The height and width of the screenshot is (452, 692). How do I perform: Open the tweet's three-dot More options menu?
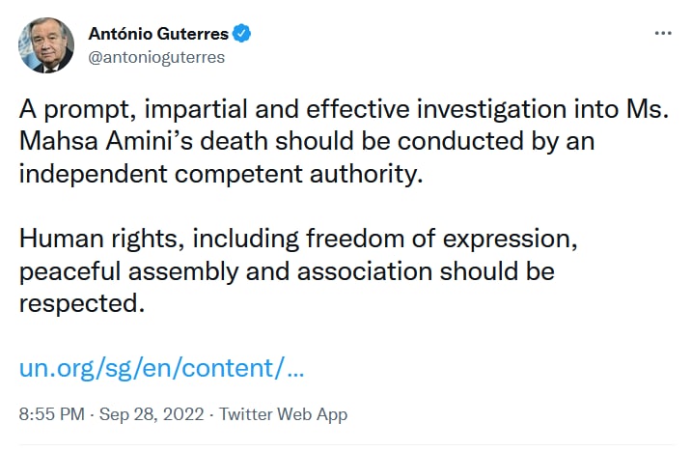[x=662, y=33]
